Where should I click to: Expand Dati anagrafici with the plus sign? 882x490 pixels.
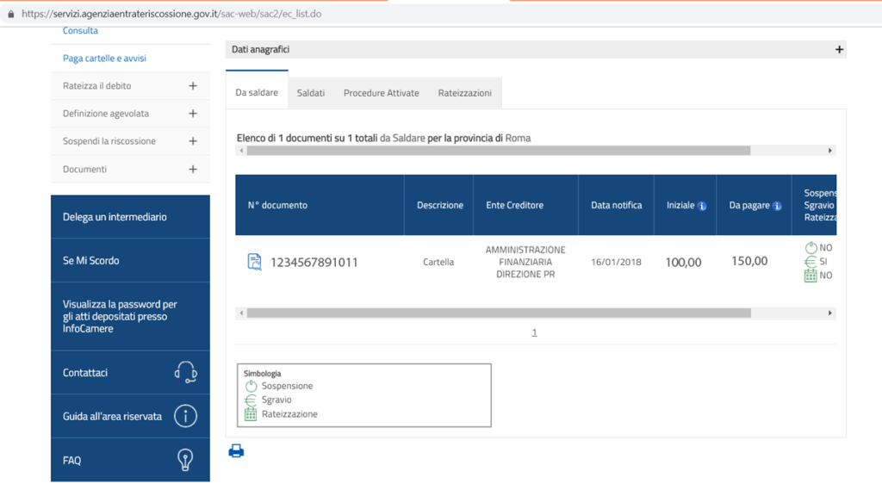(839, 50)
